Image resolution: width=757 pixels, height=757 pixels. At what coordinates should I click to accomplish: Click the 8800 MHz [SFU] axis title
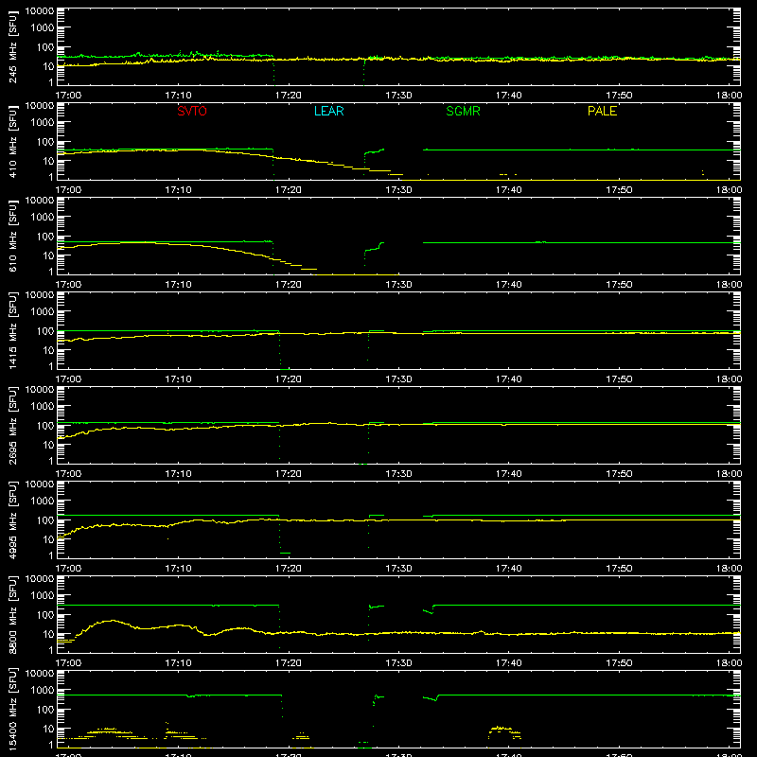[x=12, y=614]
